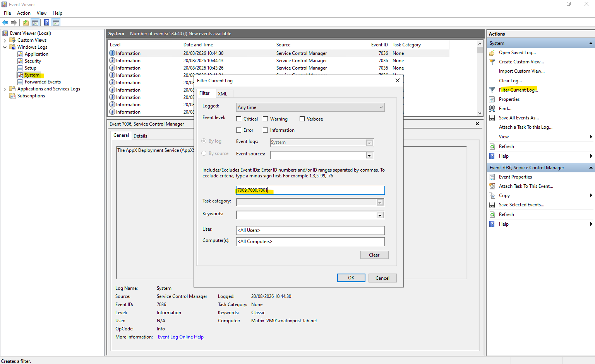Viewport: 595px width, 364px height.
Task: Click the Attach Task To This Event icon
Action: click(x=492, y=186)
